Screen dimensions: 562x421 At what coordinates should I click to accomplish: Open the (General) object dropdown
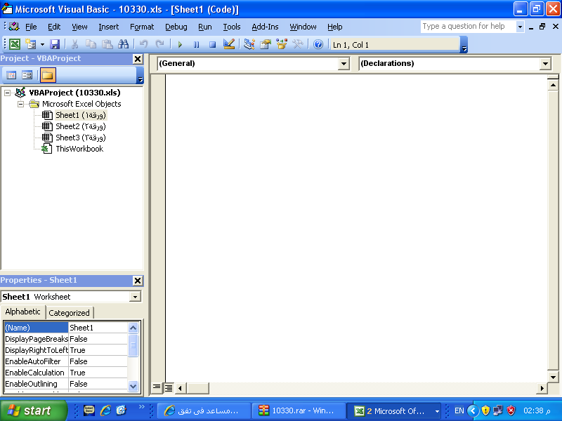344,64
